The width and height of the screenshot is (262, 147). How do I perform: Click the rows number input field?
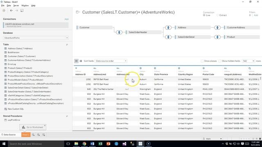pyautogui.click(x=247, y=61)
